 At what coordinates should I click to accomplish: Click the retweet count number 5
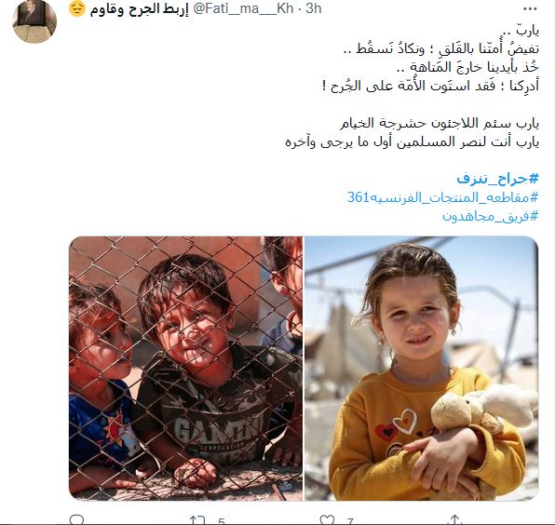[222, 521]
